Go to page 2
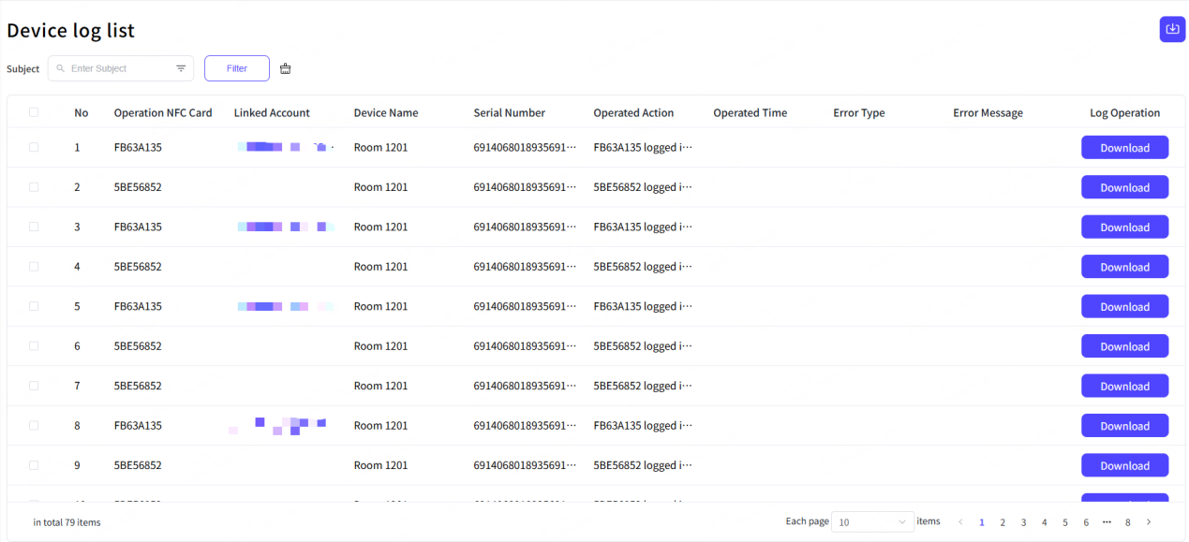This screenshot has height=542, width=1189. (x=1003, y=522)
